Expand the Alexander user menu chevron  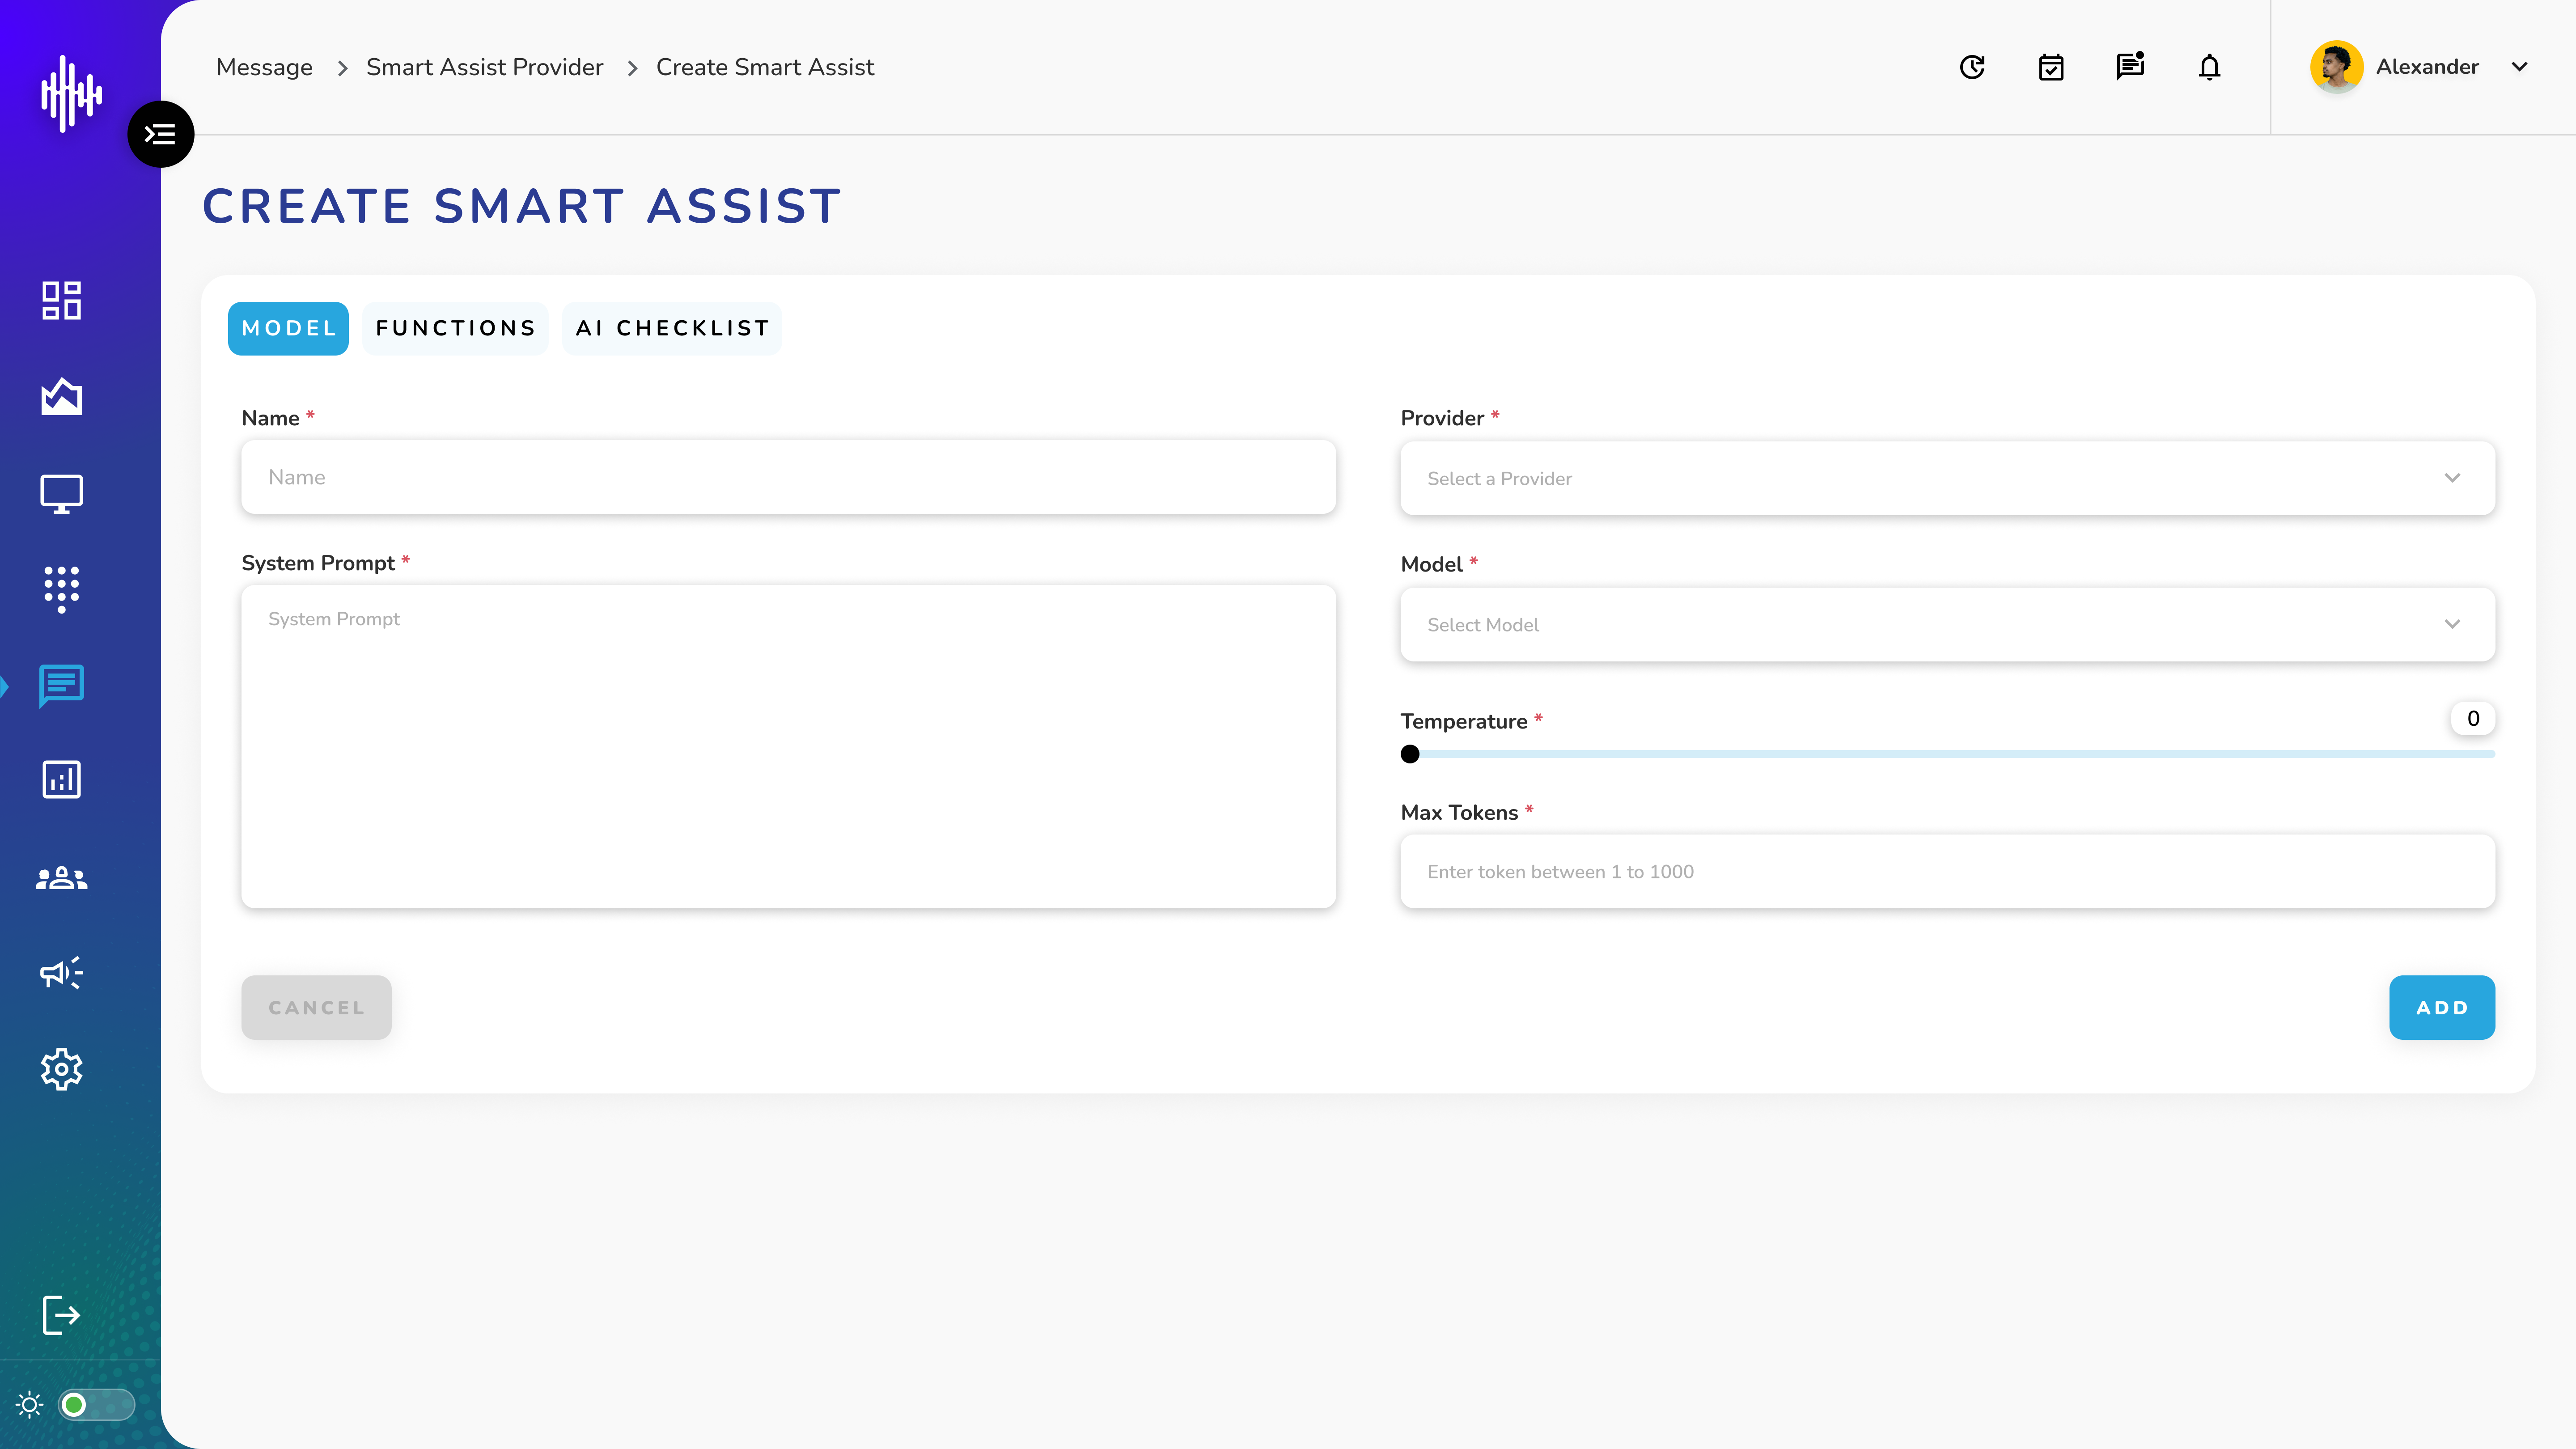2520,67
